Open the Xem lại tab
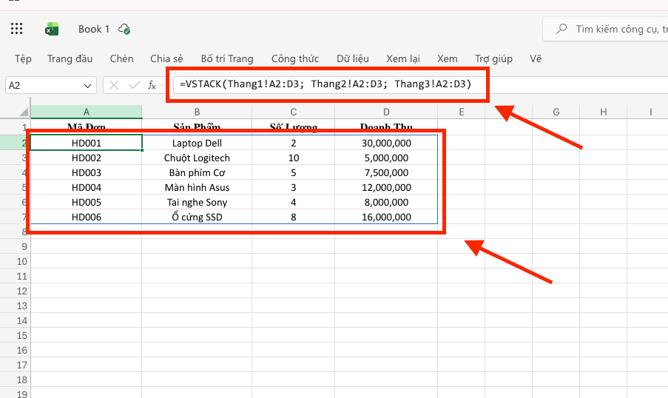Screen dimensions: 668x398 [403, 58]
